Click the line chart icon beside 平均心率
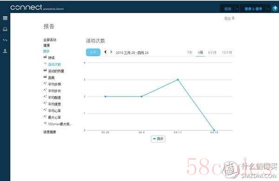The width and height of the screenshot is (279, 181). tap(45, 110)
